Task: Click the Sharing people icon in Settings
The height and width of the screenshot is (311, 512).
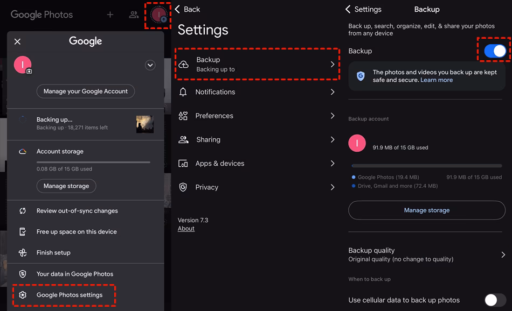Action: [184, 139]
